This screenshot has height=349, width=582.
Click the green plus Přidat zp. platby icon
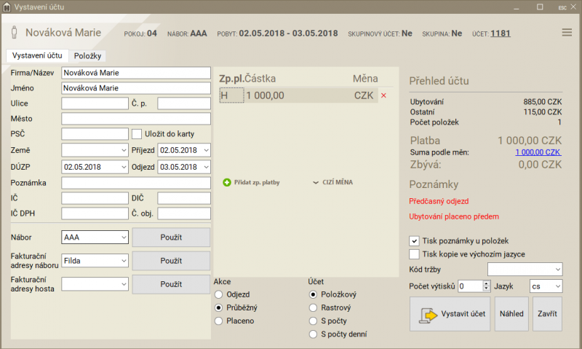[x=227, y=182]
